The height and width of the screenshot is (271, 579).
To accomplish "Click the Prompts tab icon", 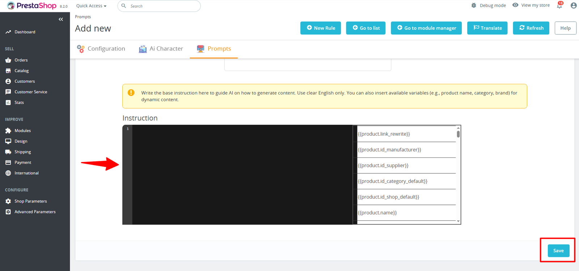I will tap(200, 49).
